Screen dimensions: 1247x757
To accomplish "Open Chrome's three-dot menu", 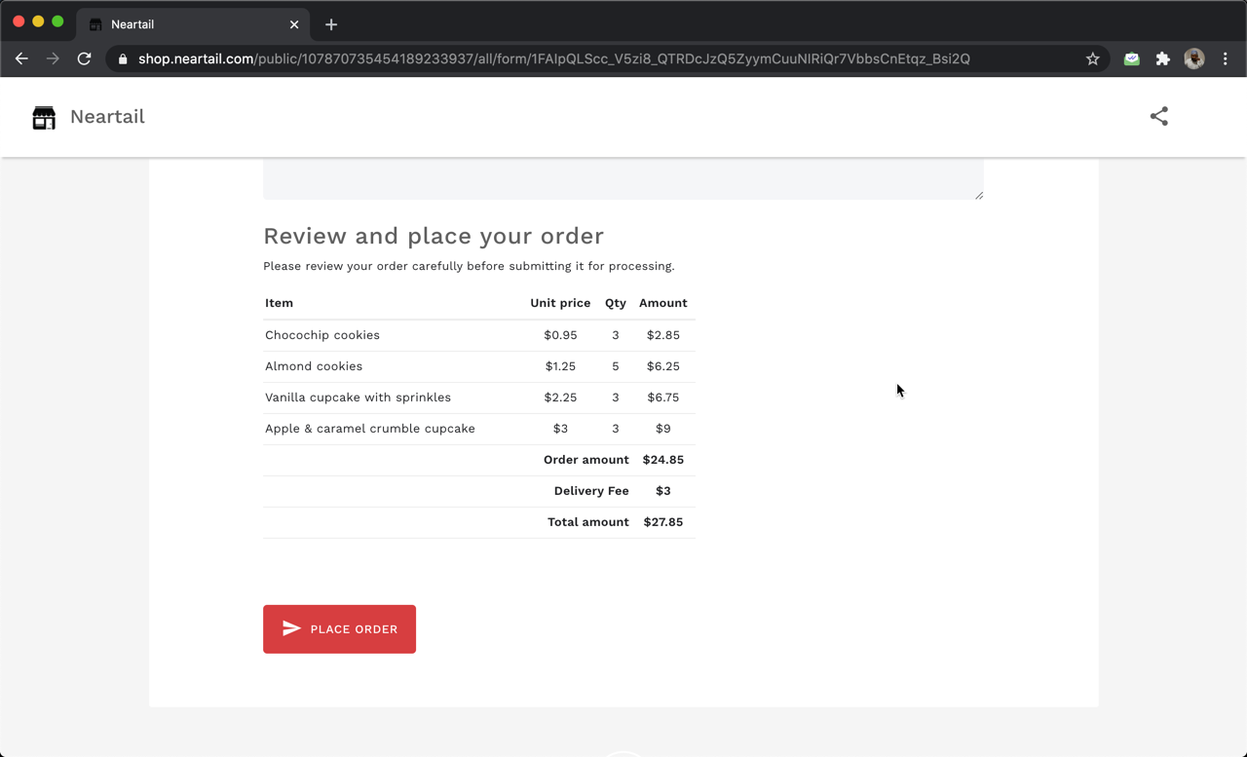I will (x=1225, y=58).
